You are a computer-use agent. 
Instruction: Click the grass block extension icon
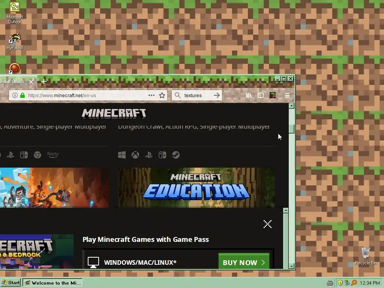[x=273, y=95]
